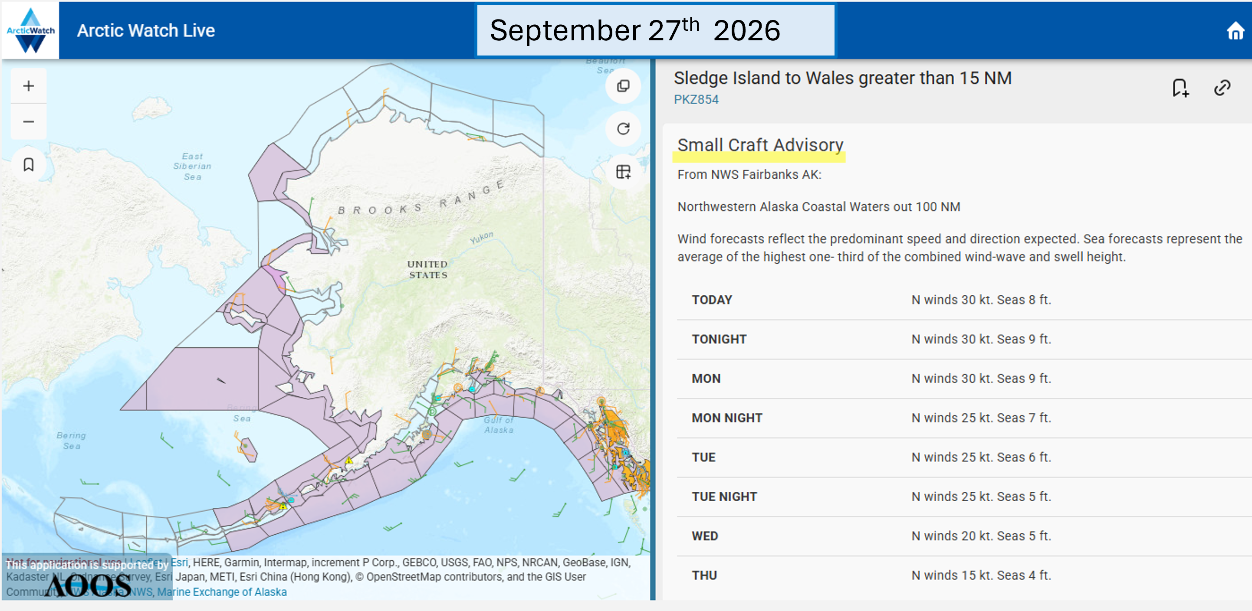Select 'Northwestern Alaska Coastal Waters out 100 NM'

[818, 206]
